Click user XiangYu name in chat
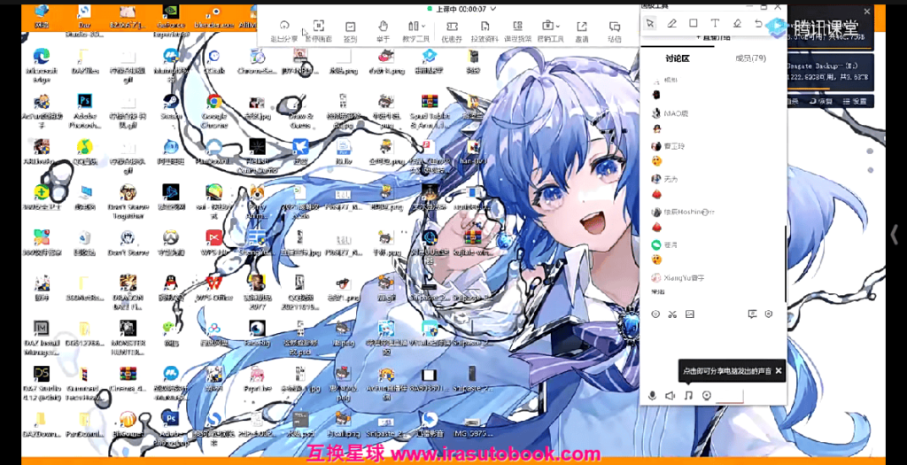This screenshot has height=465, width=907. coord(684,278)
